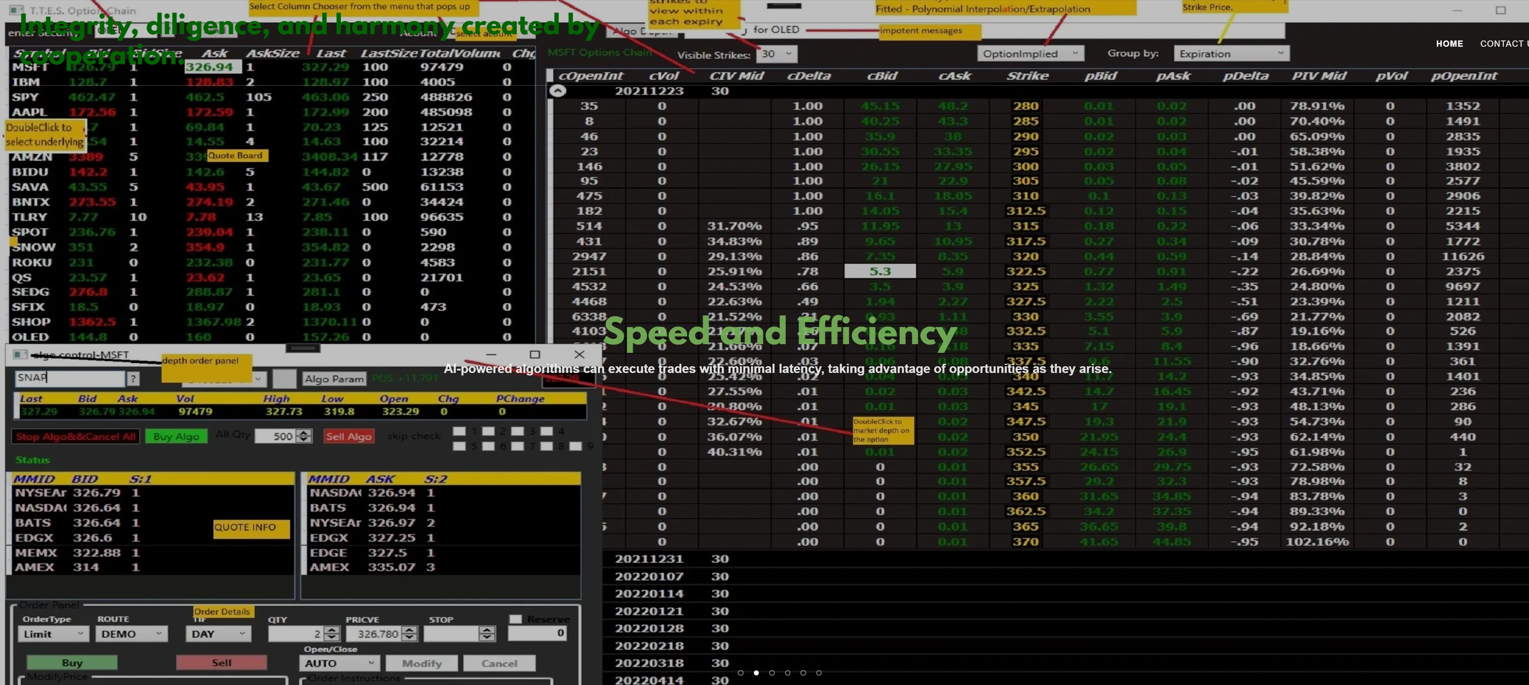Sort by the cBid column header
This screenshot has height=685, width=1529.
click(882, 76)
